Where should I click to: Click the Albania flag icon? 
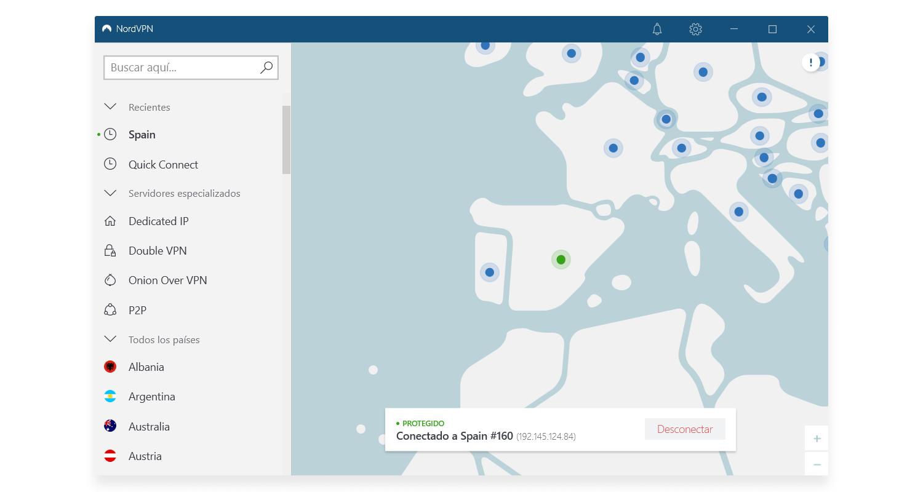pos(110,367)
